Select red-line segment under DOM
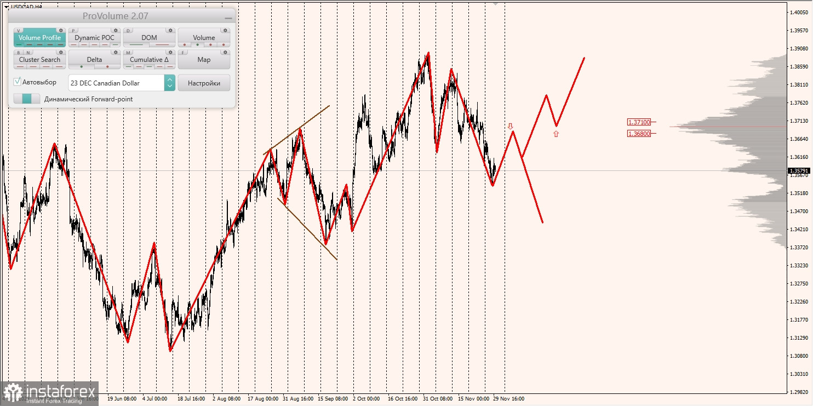The height and width of the screenshot is (406, 813). pos(162,44)
